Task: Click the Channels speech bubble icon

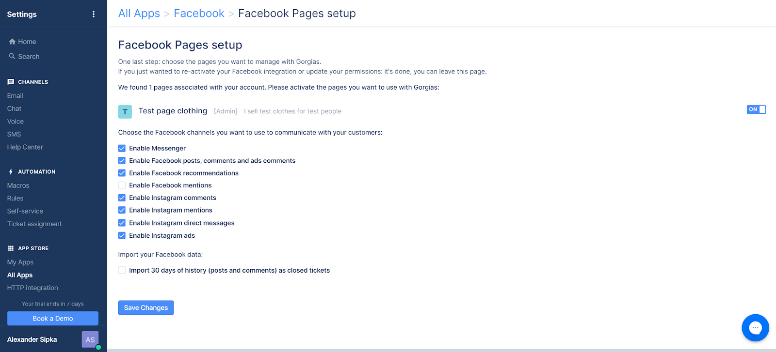Action: coord(11,82)
